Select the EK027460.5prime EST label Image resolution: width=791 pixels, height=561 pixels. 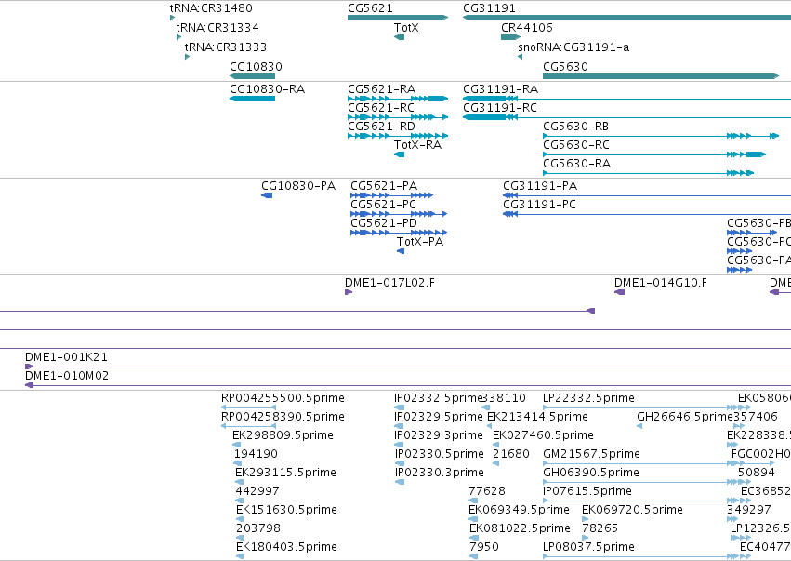[543, 435]
